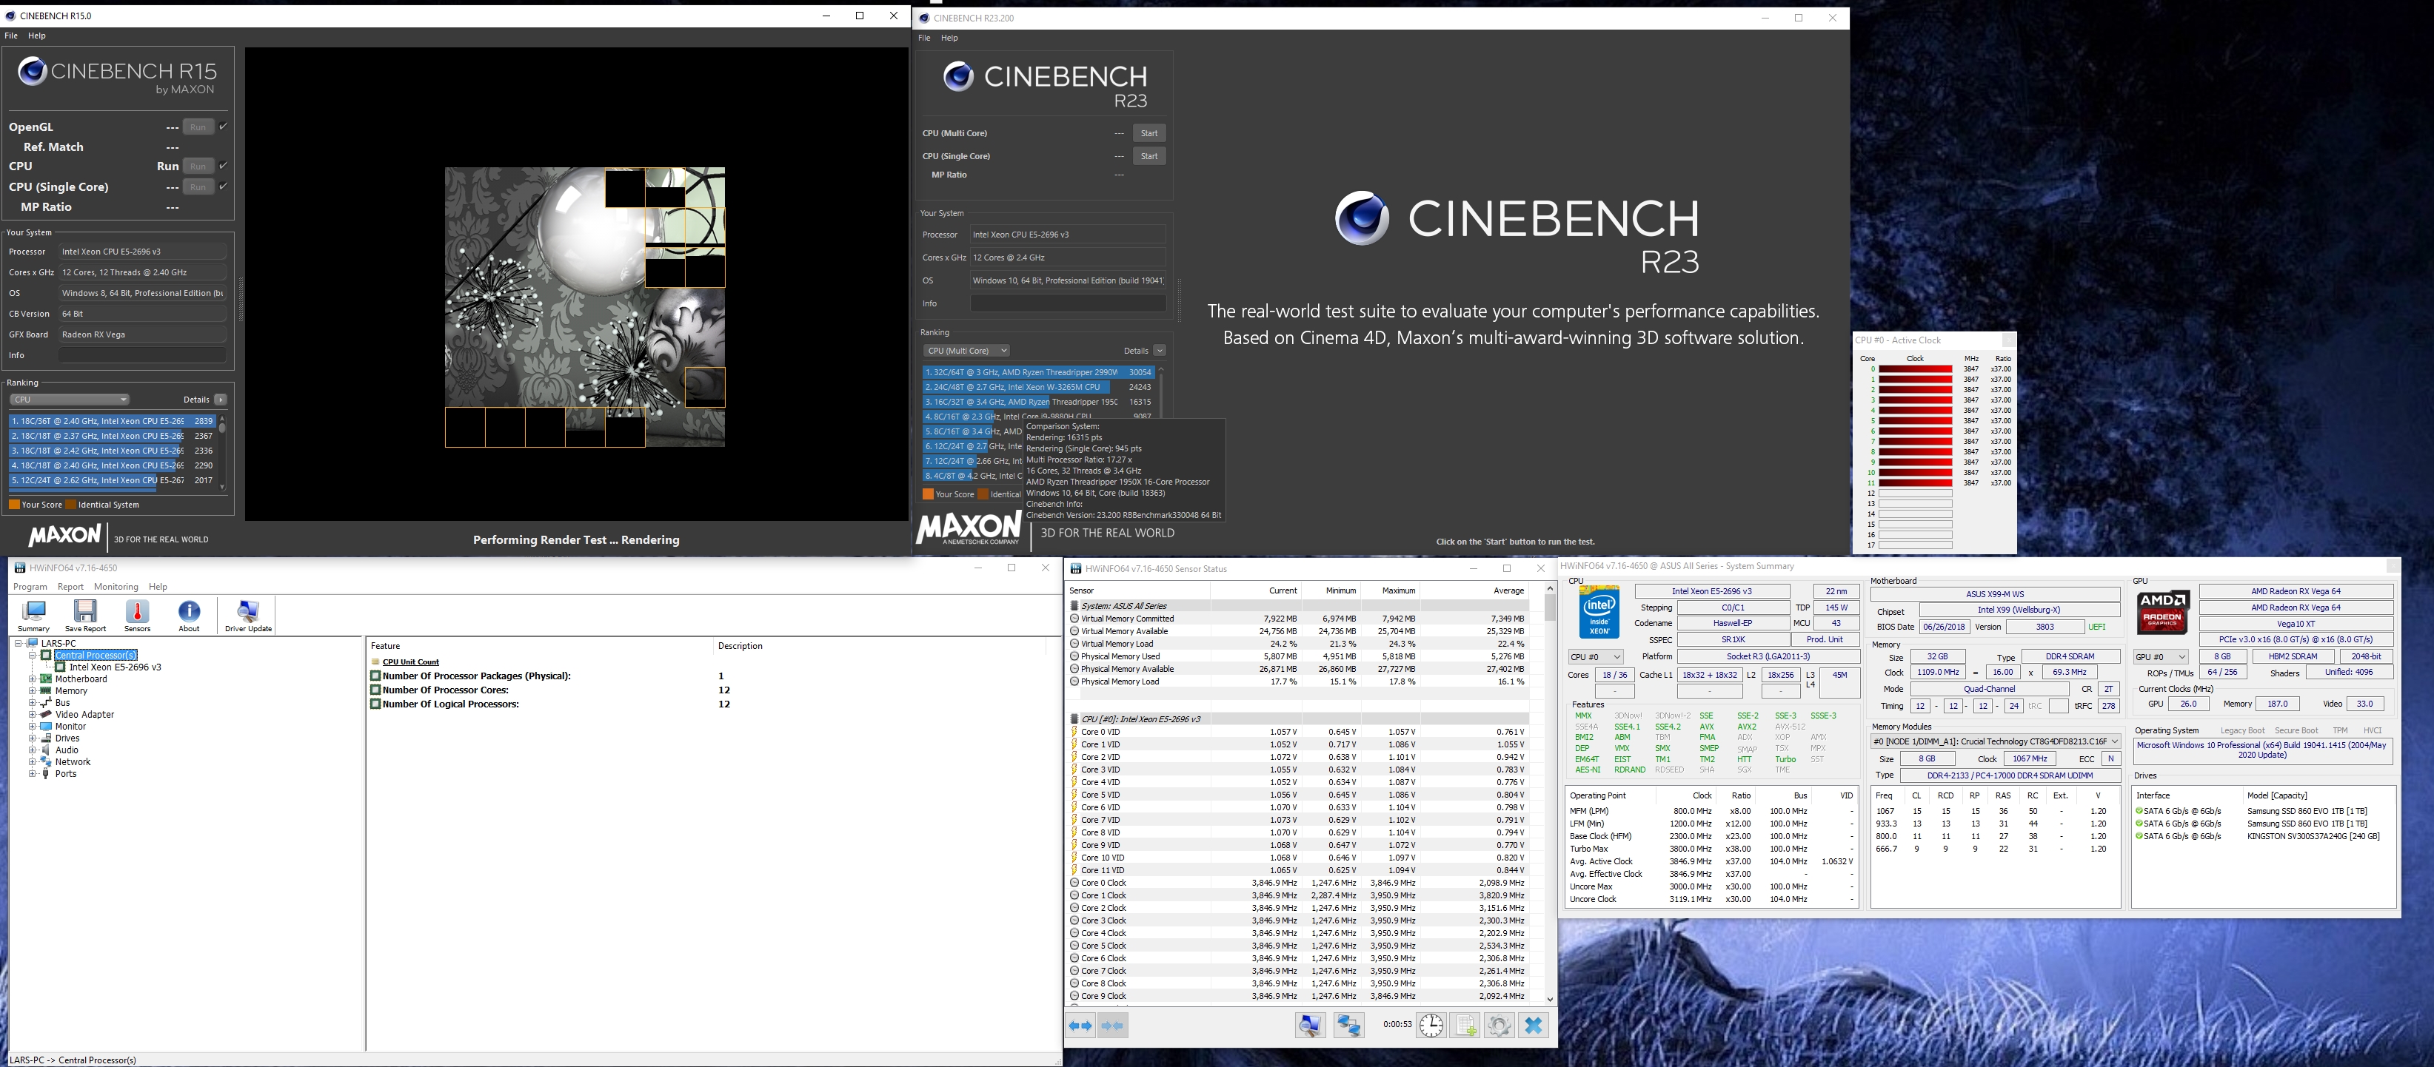The width and height of the screenshot is (2434, 1067).
Task: Open sensor settings gear icon
Action: tap(1499, 1026)
